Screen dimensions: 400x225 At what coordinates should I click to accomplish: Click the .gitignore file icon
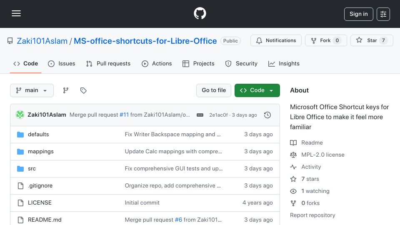pos(20,186)
